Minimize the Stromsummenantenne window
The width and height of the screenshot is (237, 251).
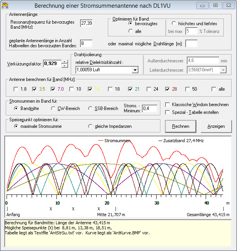point(203,5)
